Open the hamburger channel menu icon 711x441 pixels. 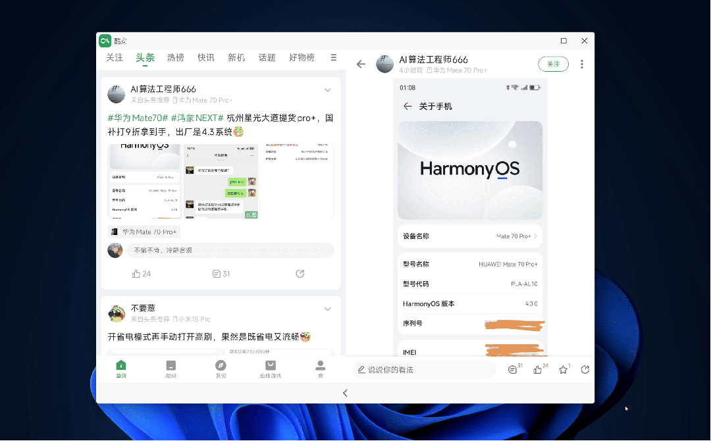click(333, 57)
